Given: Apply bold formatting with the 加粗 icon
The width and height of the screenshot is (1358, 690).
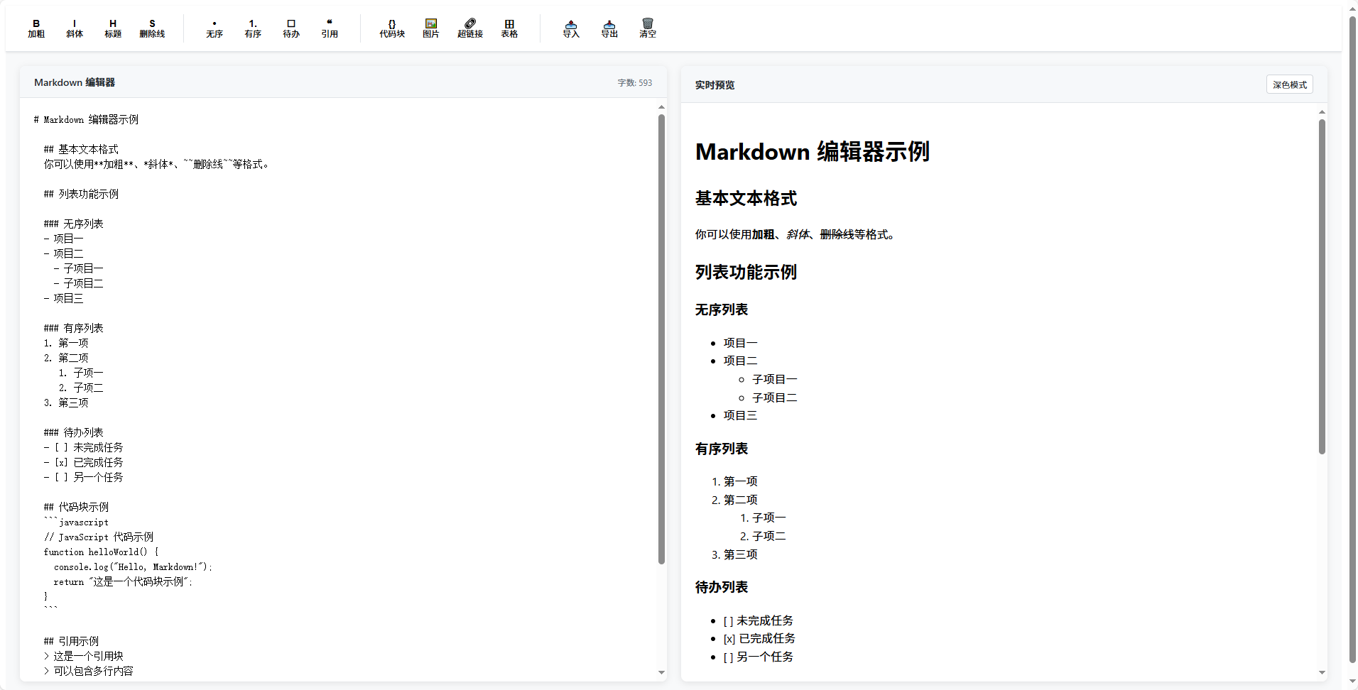Looking at the screenshot, I should (36, 28).
